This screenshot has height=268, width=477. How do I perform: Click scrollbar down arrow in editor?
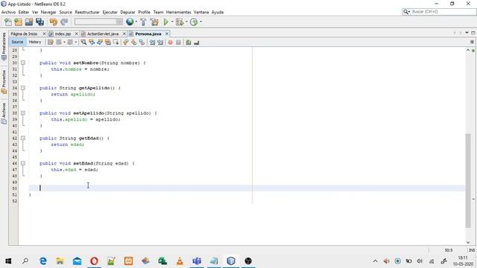468,242
